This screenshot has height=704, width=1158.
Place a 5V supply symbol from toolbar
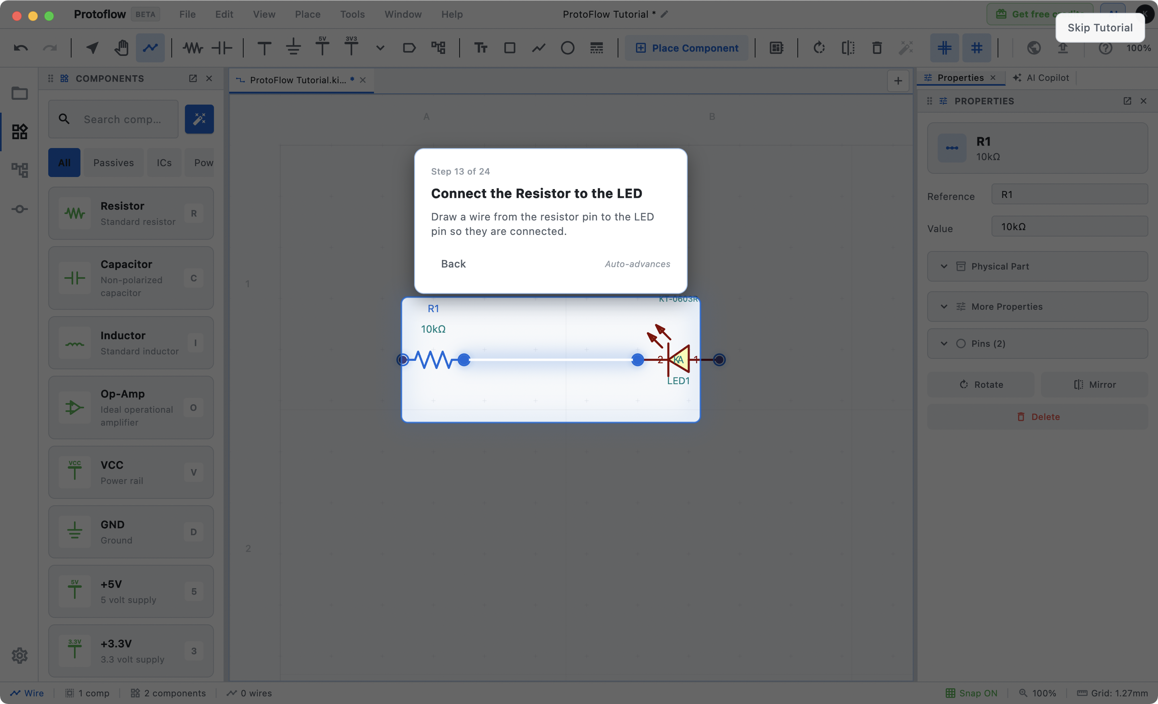[322, 46]
